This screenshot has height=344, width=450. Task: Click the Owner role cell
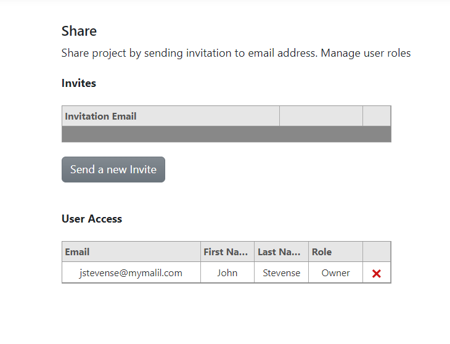(335, 273)
